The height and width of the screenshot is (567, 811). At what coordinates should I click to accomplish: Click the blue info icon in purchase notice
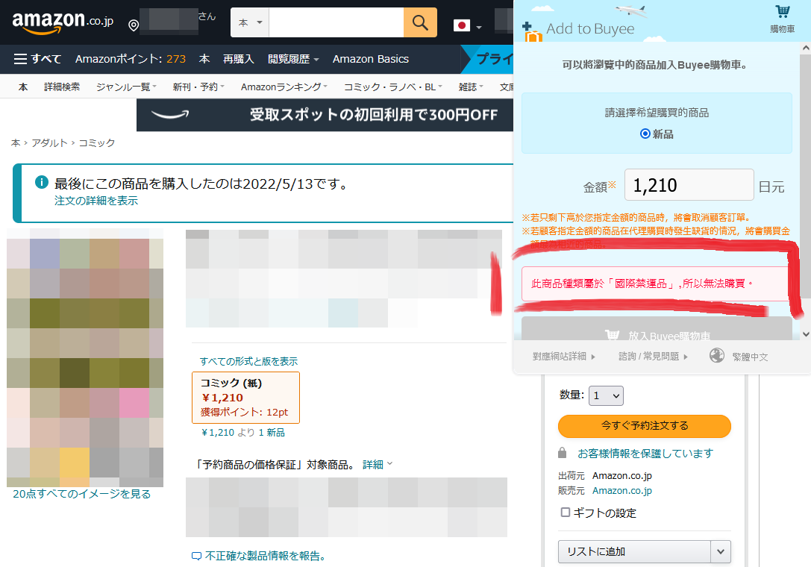point(41,182)
